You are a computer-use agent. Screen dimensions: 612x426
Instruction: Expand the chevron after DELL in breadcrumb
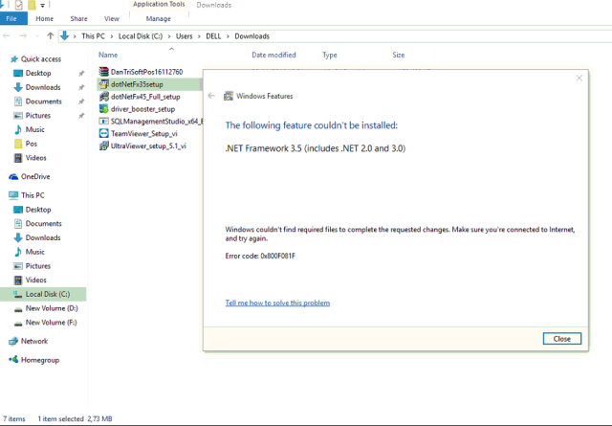[x=228, y=36]
